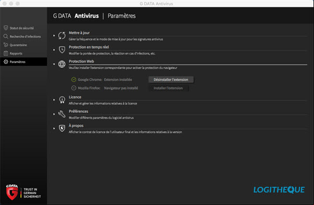Click the Licence ribbon badge icon
314x205 pixels.
pos(62,100)
